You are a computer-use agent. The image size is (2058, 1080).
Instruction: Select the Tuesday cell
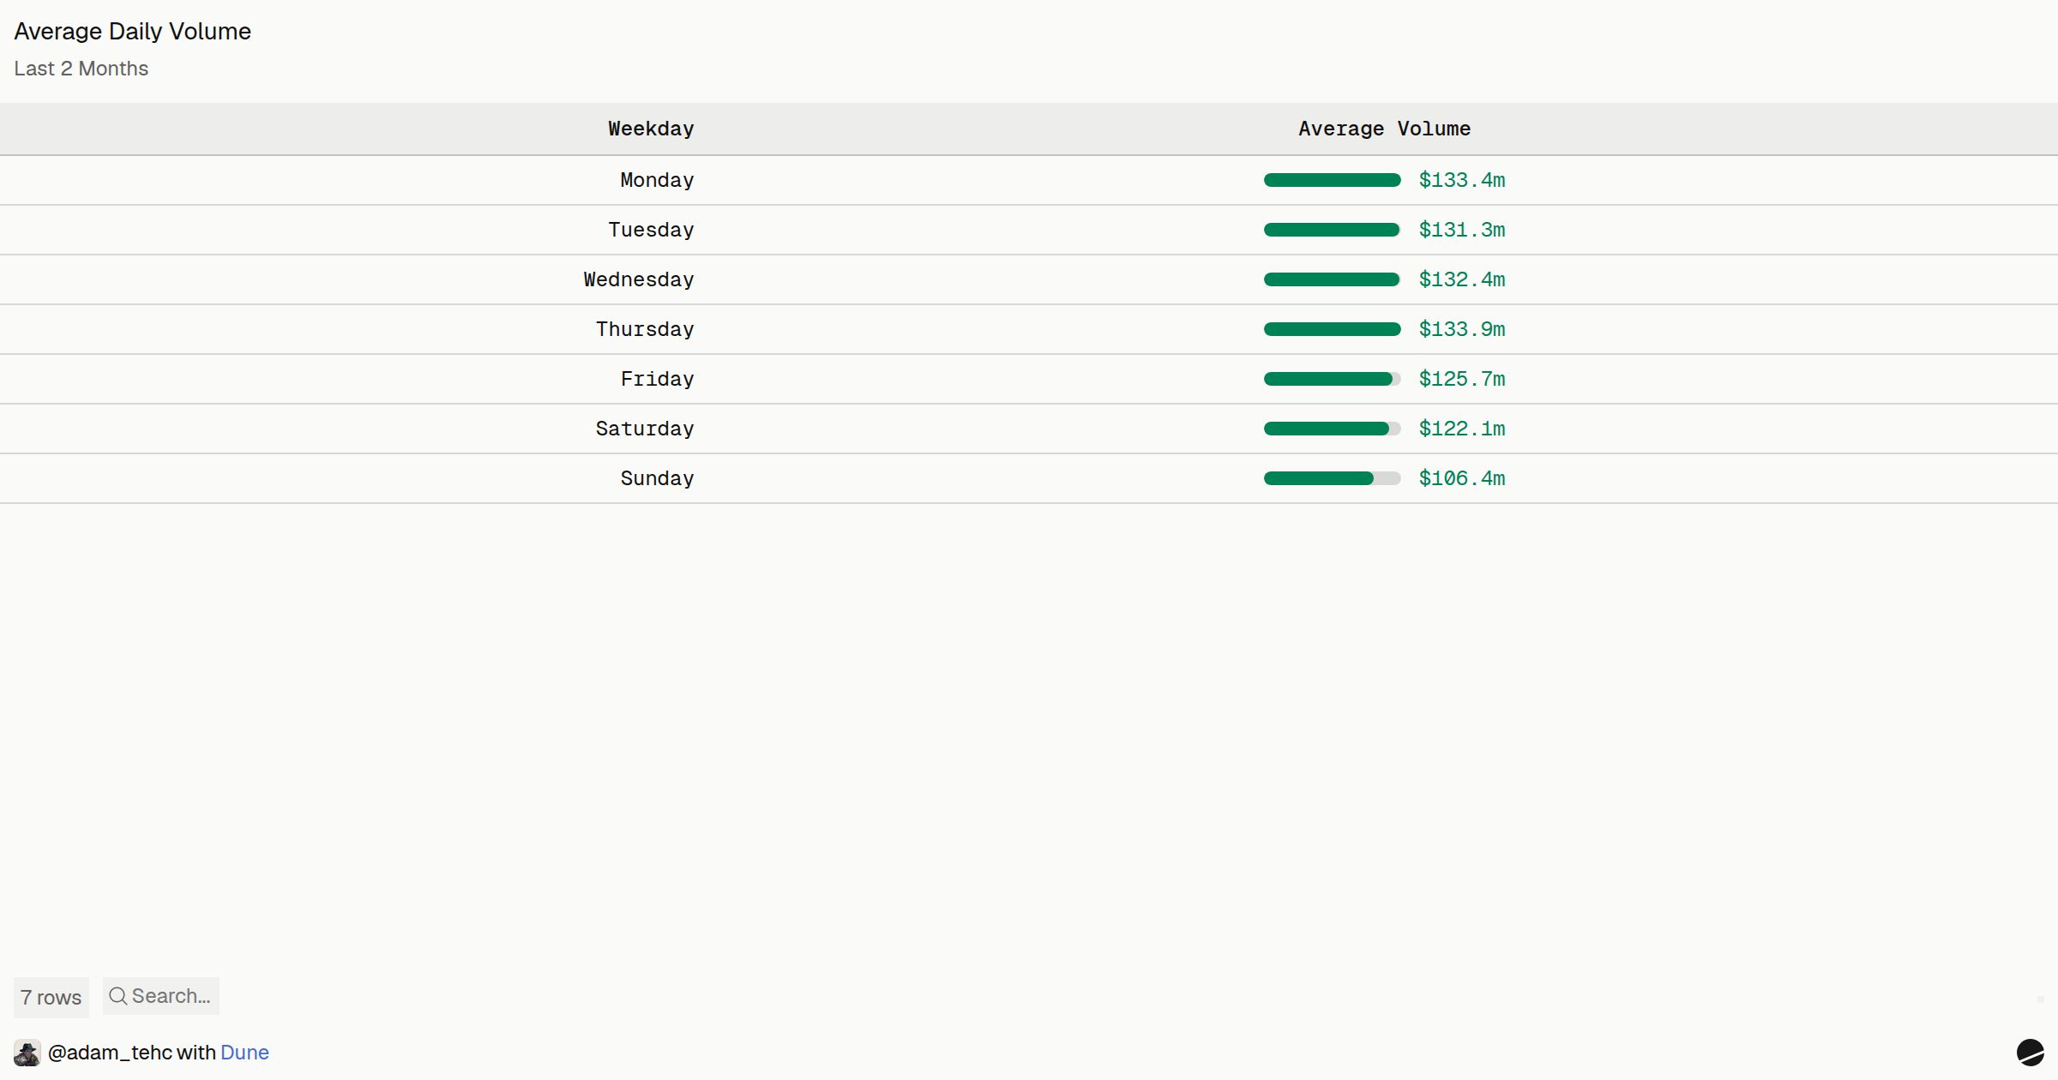point(651,230)
